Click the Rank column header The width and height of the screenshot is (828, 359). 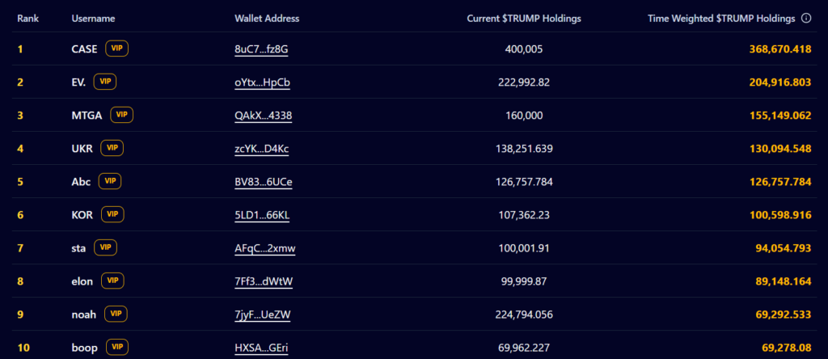tap(28, 19)
